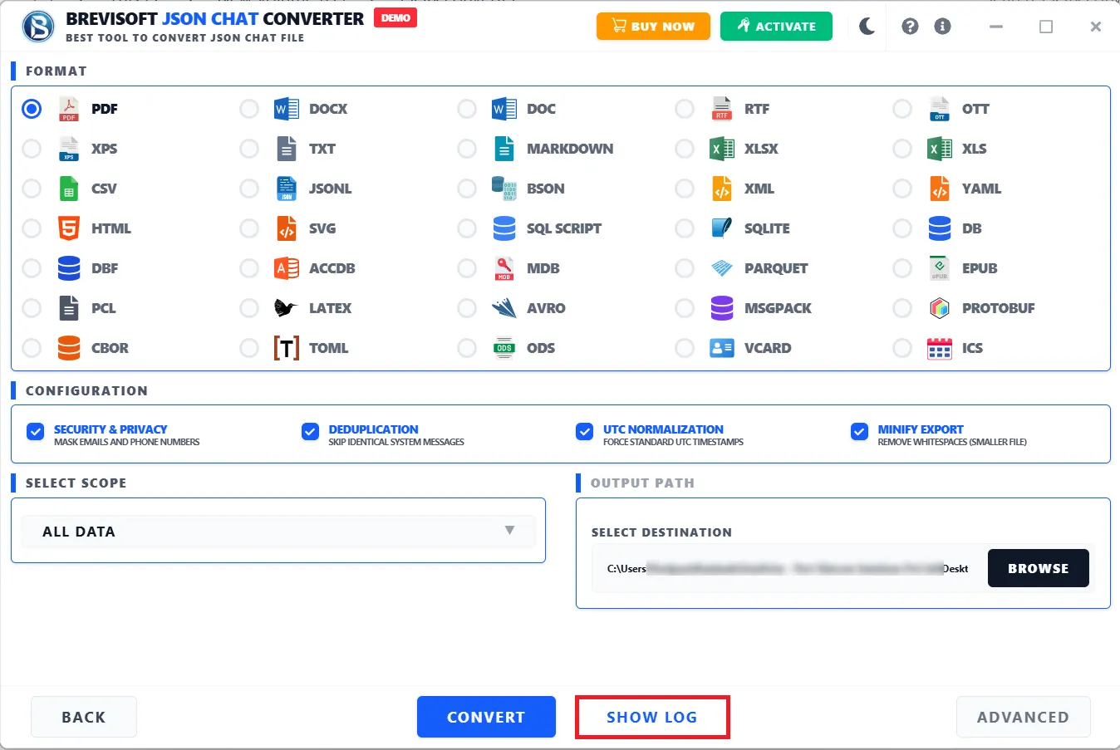The image size is (1120, 750).
Task: Click the JSONL file icon
Action: point(287,189)
